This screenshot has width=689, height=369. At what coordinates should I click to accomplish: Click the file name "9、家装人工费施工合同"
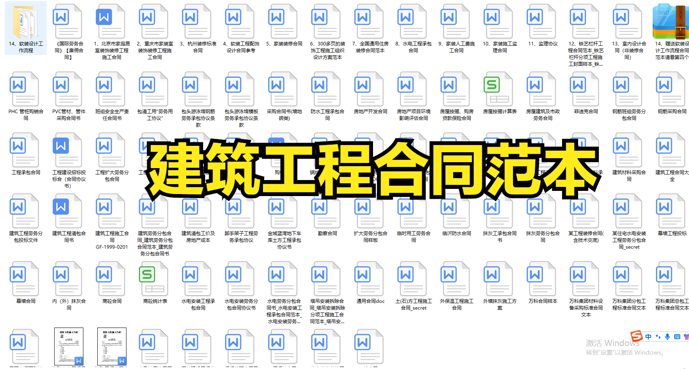tap(456, 47)
